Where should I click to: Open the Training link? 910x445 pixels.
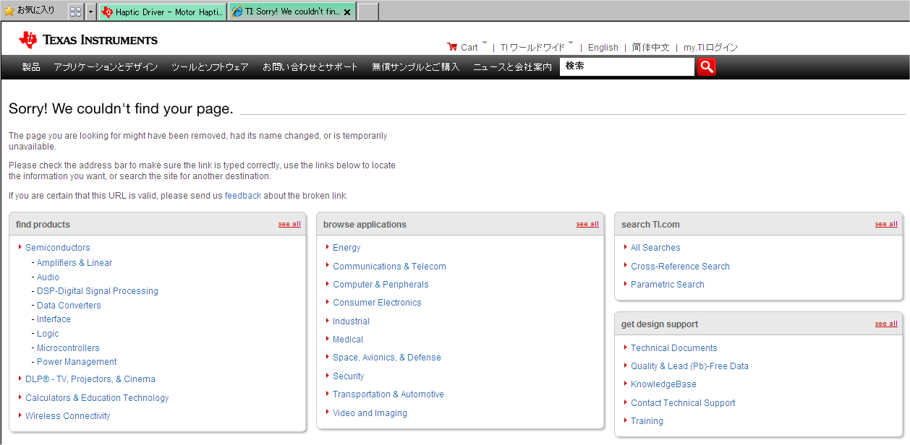pos(647,421)
